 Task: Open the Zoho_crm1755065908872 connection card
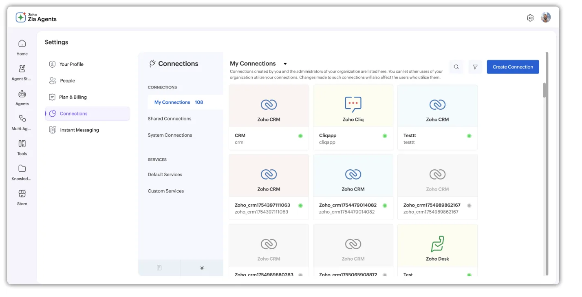pyautogui.click(x=353, y=250)
